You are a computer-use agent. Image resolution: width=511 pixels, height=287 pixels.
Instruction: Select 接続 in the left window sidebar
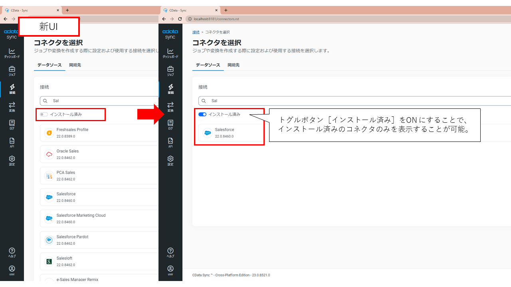12,89
